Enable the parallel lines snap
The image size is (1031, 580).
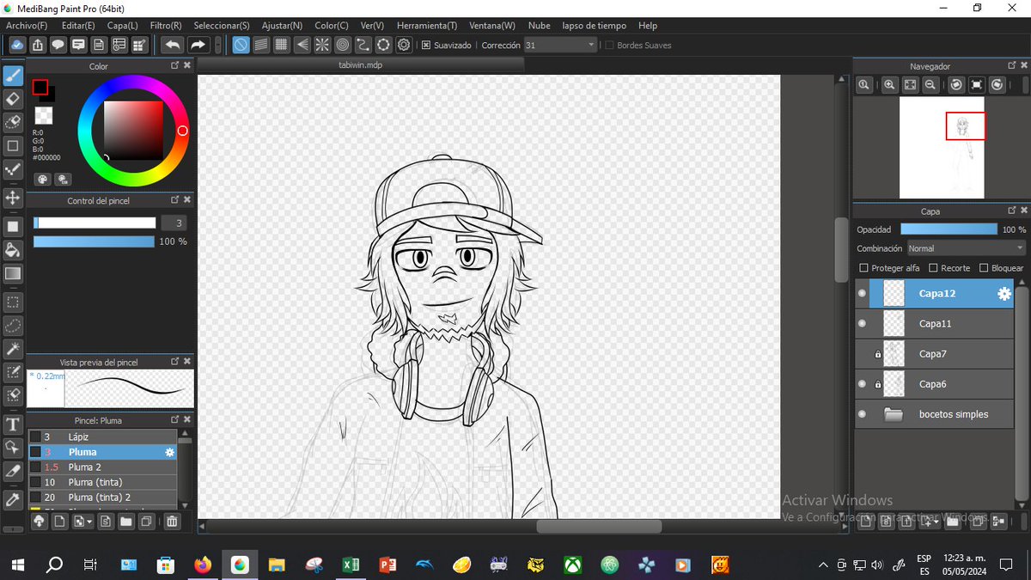click(x=262, y=45)
